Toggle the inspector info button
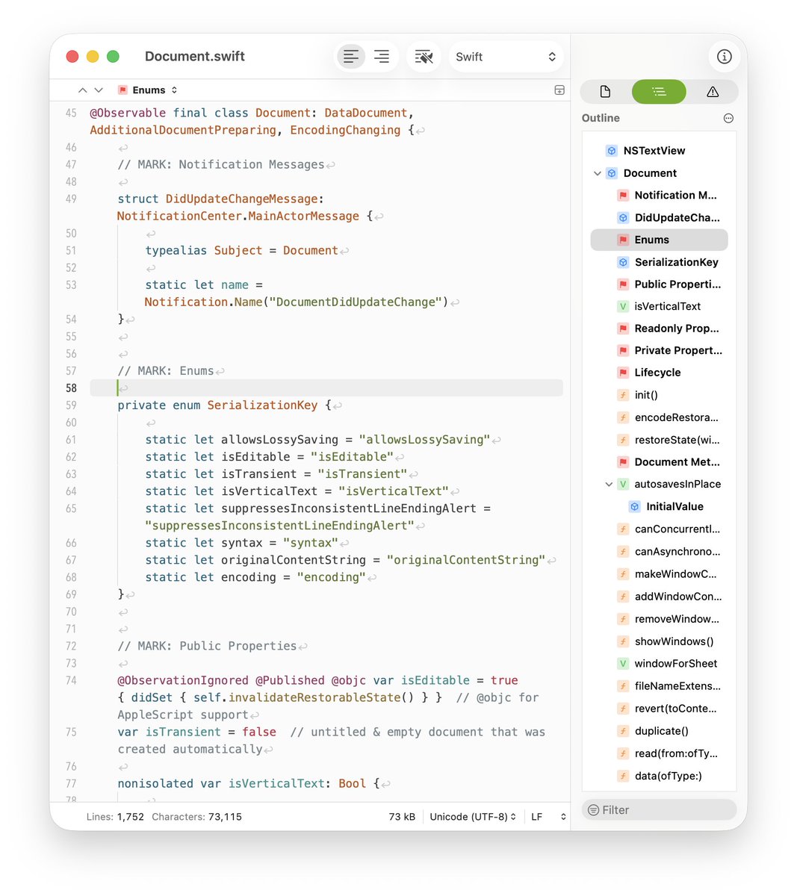 (724, 57)
